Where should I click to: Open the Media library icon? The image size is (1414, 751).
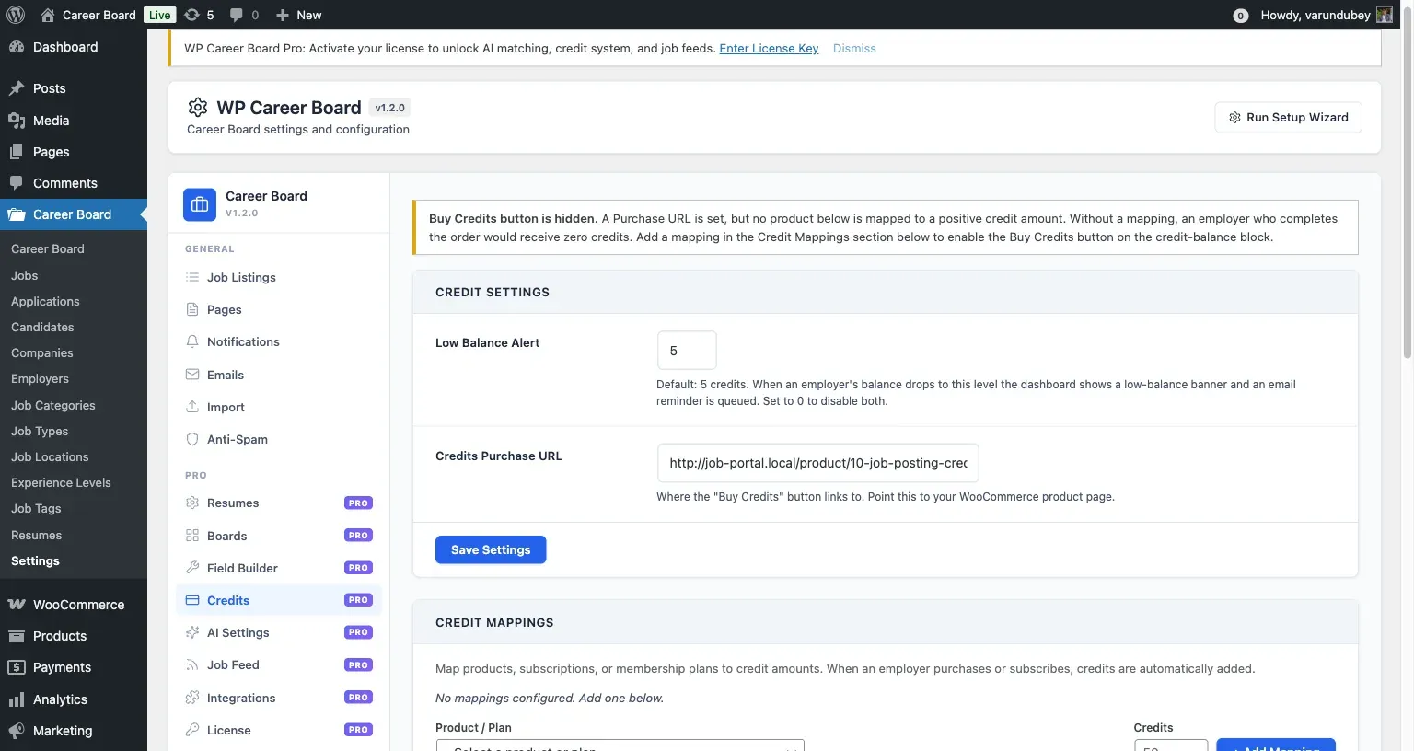point(17,121)
